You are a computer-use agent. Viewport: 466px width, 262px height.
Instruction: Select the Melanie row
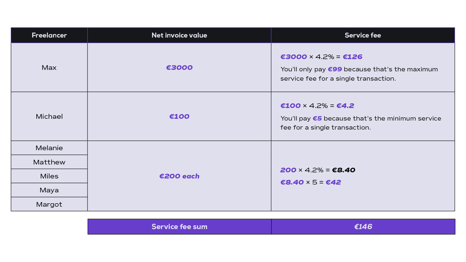49,148
